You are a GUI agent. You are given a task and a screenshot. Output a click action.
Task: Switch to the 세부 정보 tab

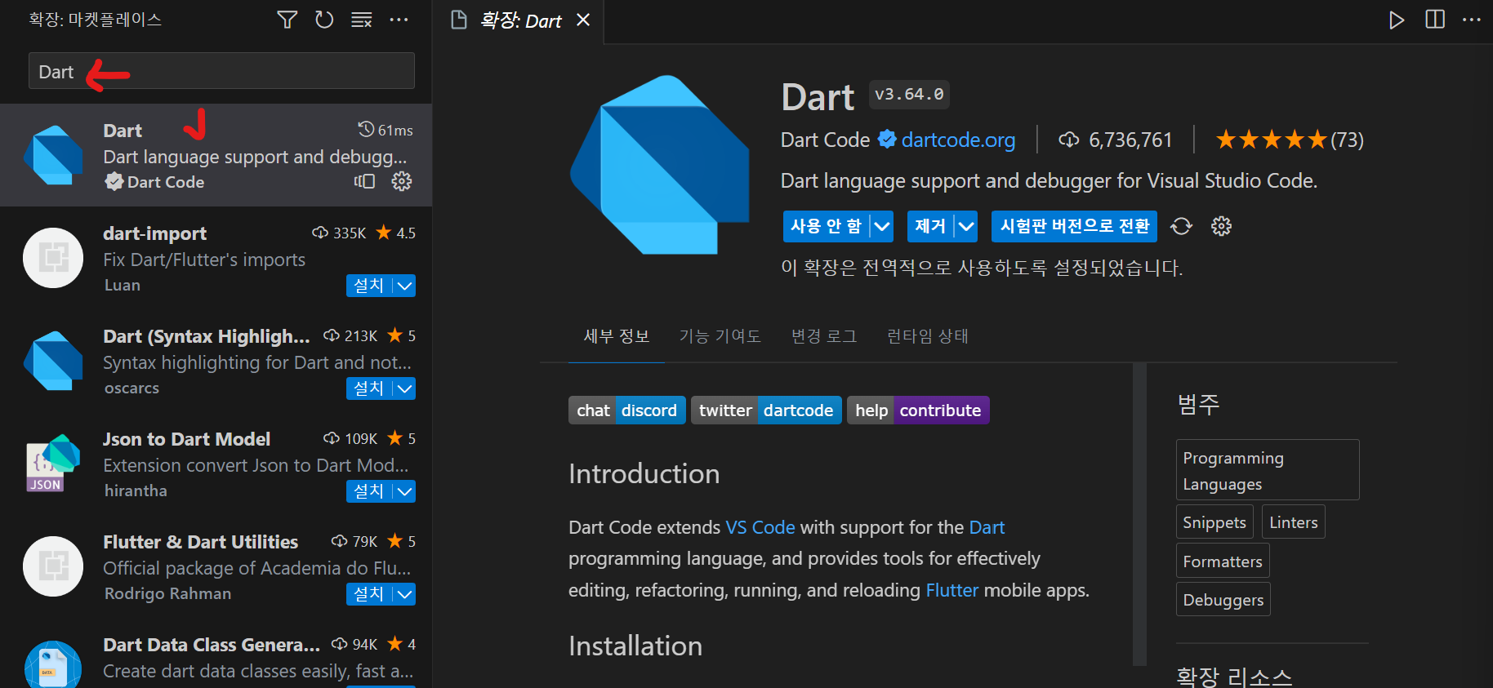coord(617,336)
